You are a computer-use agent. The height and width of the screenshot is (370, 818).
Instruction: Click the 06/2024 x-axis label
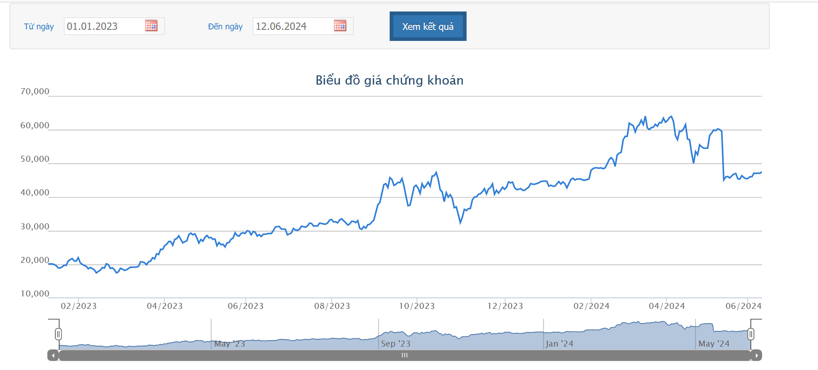tap(743, 306)
